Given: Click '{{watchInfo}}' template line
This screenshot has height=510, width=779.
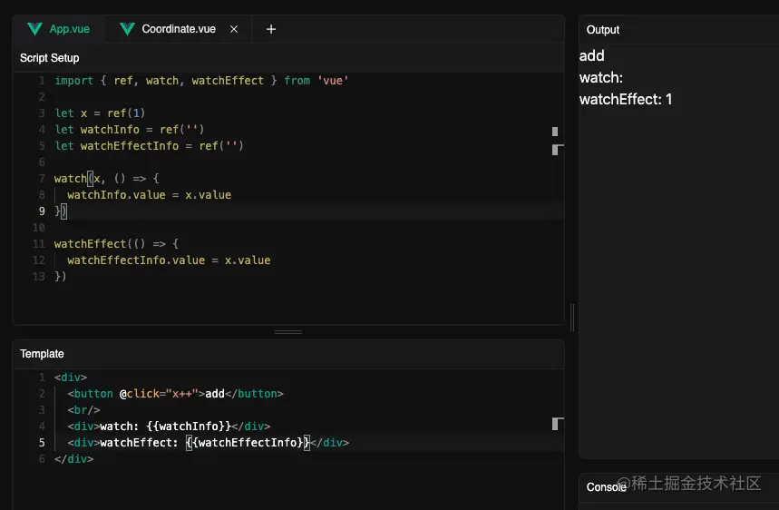Looking at the screenshot, I should point(169,427).
